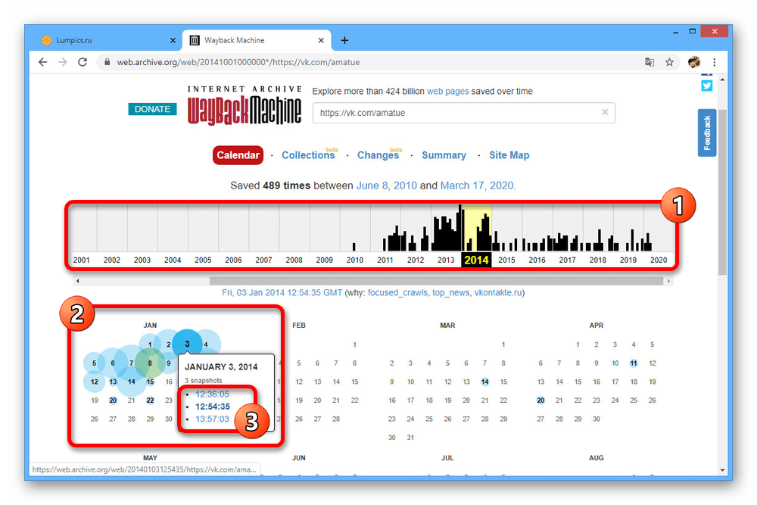Click the timeline right scroll arrow
Image resolution: width=757 pixels, height=505 pixels.
[x=668, y=280]
